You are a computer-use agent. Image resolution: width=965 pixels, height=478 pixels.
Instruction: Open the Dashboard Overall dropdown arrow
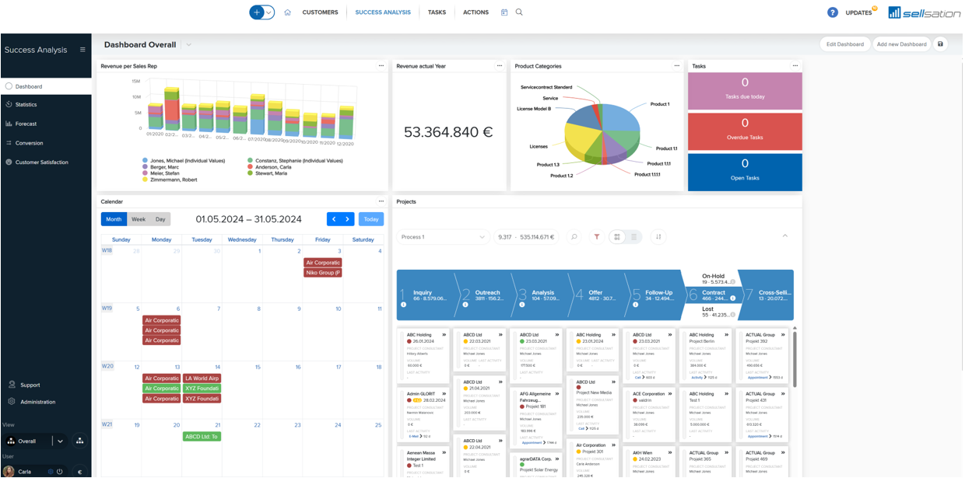coord(188,45)
